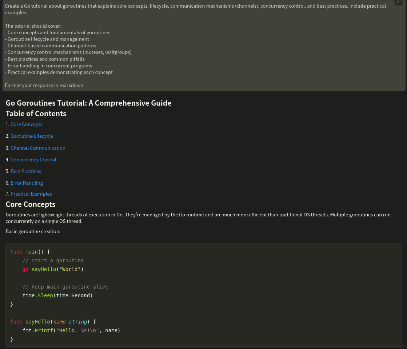Click the main tutorial title heading
The height and width of the screenshot is (349, 407).
click(x=88, y=103)
